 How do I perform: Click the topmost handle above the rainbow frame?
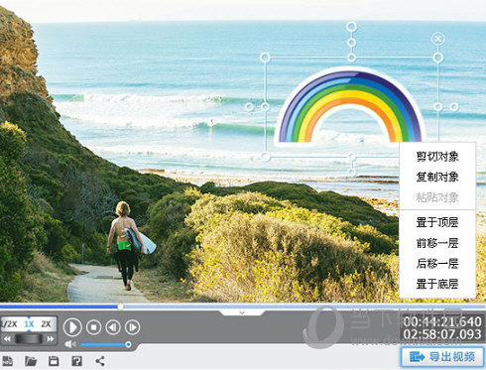351,26
